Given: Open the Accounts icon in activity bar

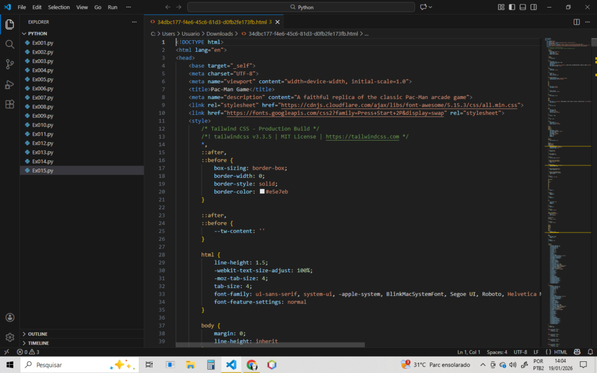Looking at the screenshot, I should [10, 318].
